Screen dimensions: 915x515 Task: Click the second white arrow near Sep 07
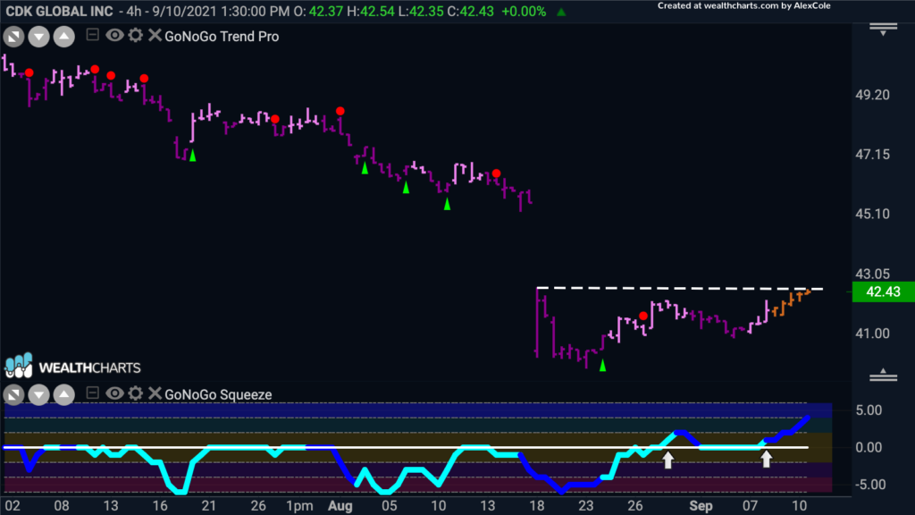(x=766, y=459)
